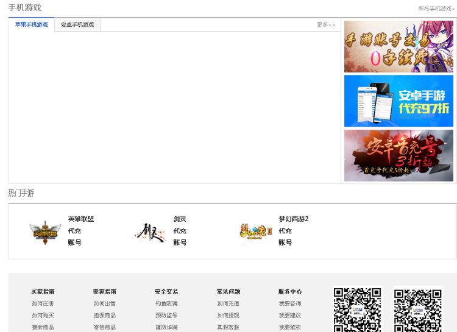Open the 手游账号交易 0手续费 banner
Image resolution: width=457 pixels, height=332 pixels.
[x=399, y=46]
